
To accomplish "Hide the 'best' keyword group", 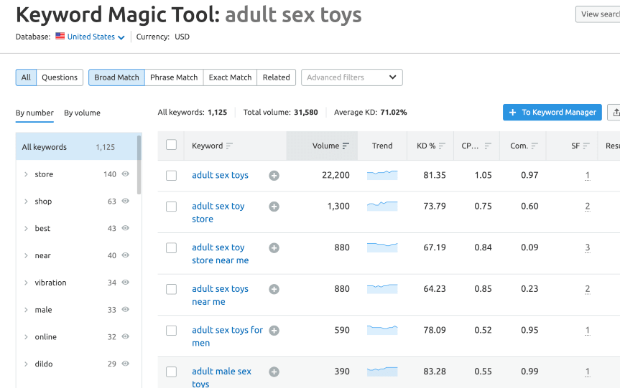I will pos(126,228).
